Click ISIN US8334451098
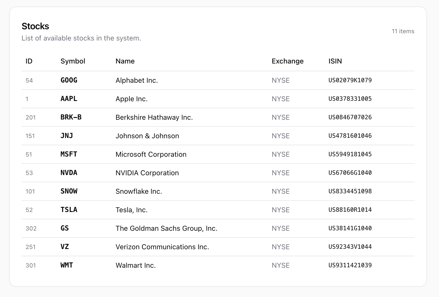 click(350, 191)
